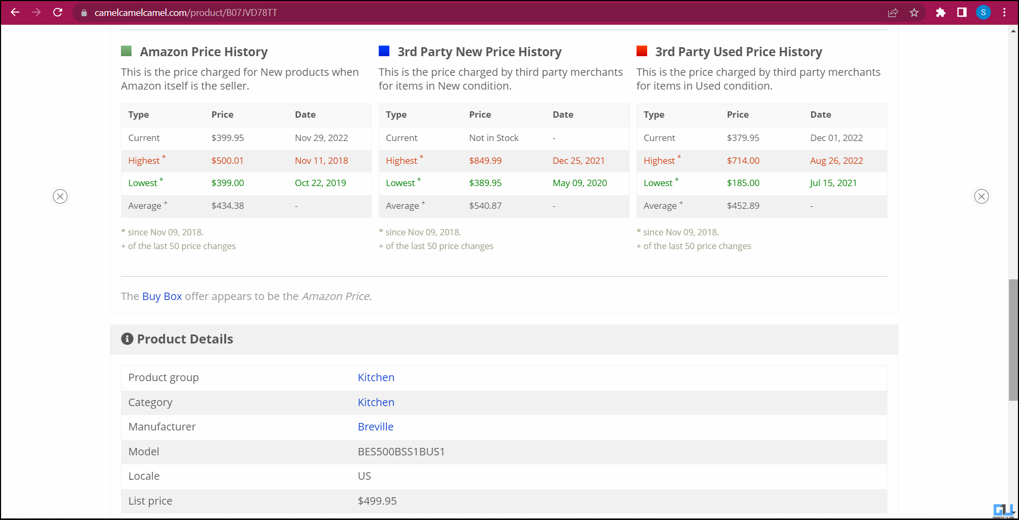
Task: Close the right-side overlay X button
Action: (x=981, y=196)
